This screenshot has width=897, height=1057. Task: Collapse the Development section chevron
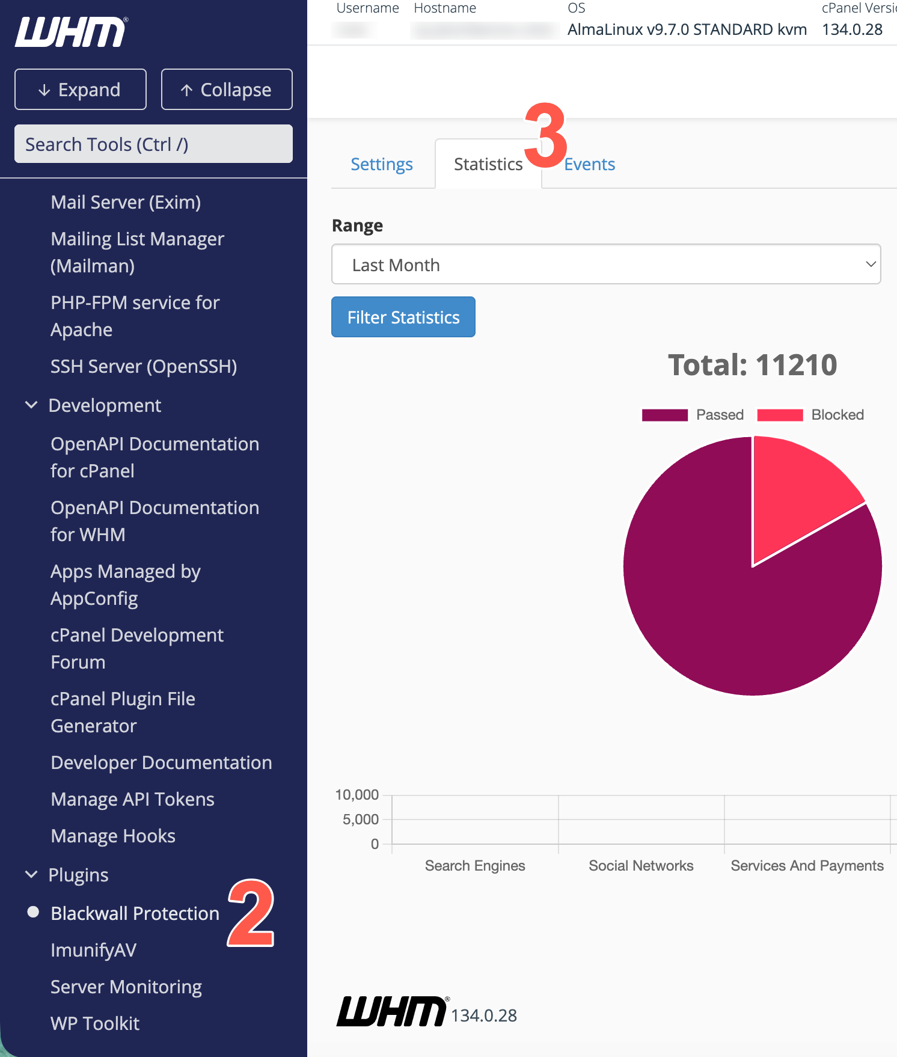31,405
